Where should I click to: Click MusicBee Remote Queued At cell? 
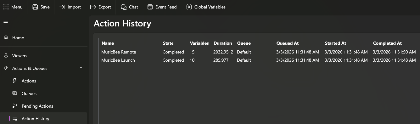(298, 52)
